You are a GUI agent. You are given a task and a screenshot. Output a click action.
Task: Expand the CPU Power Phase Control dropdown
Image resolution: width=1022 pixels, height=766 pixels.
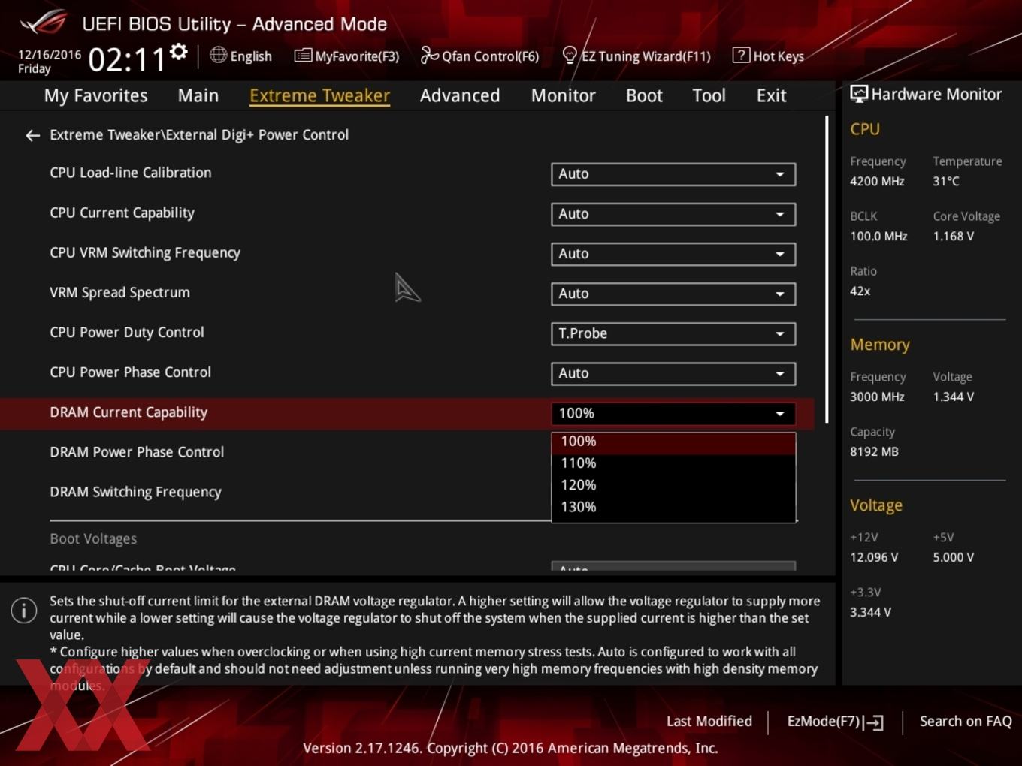(x=673, y=373)
